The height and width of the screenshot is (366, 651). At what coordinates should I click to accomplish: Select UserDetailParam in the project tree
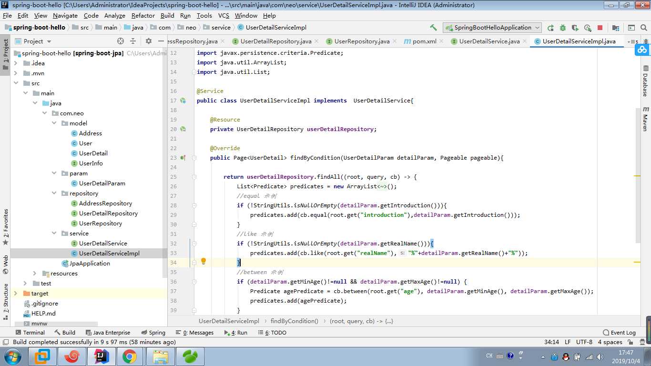102,183
